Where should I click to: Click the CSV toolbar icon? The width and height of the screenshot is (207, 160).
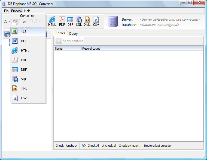click(96, 21)
